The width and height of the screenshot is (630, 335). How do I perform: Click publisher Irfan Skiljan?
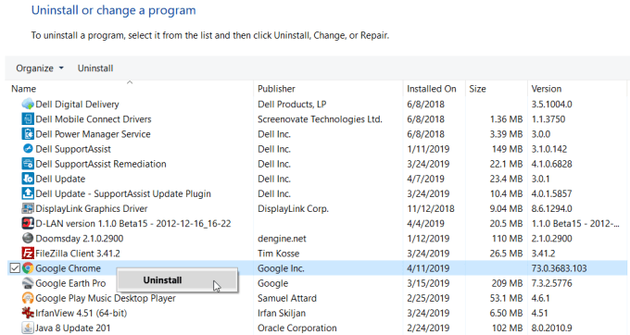[x=282, y=313]
